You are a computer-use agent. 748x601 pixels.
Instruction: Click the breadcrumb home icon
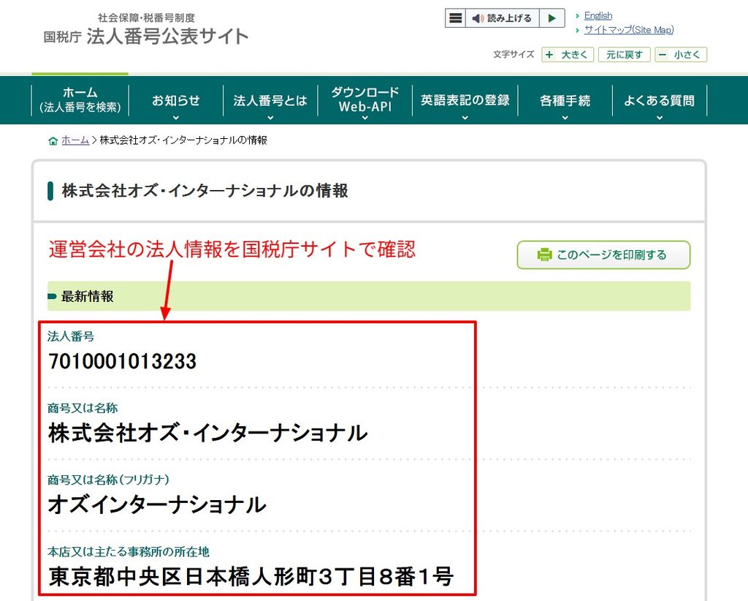(x=53, y=141)
